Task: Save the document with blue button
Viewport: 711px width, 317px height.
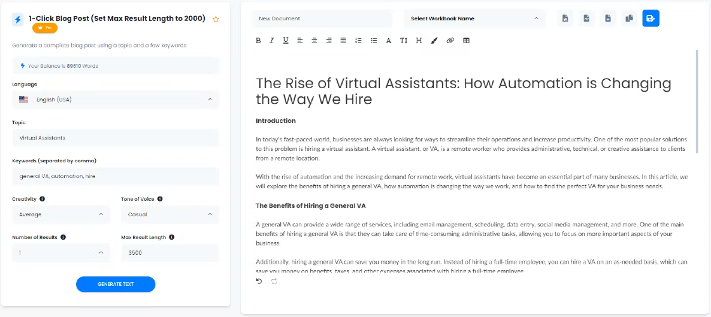Action: (651, 18)
